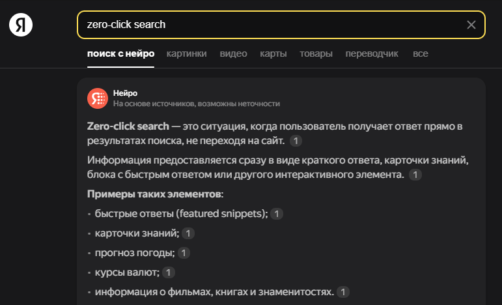Open the 'карты' tab

pyautogui.click(x=273, y=53)
